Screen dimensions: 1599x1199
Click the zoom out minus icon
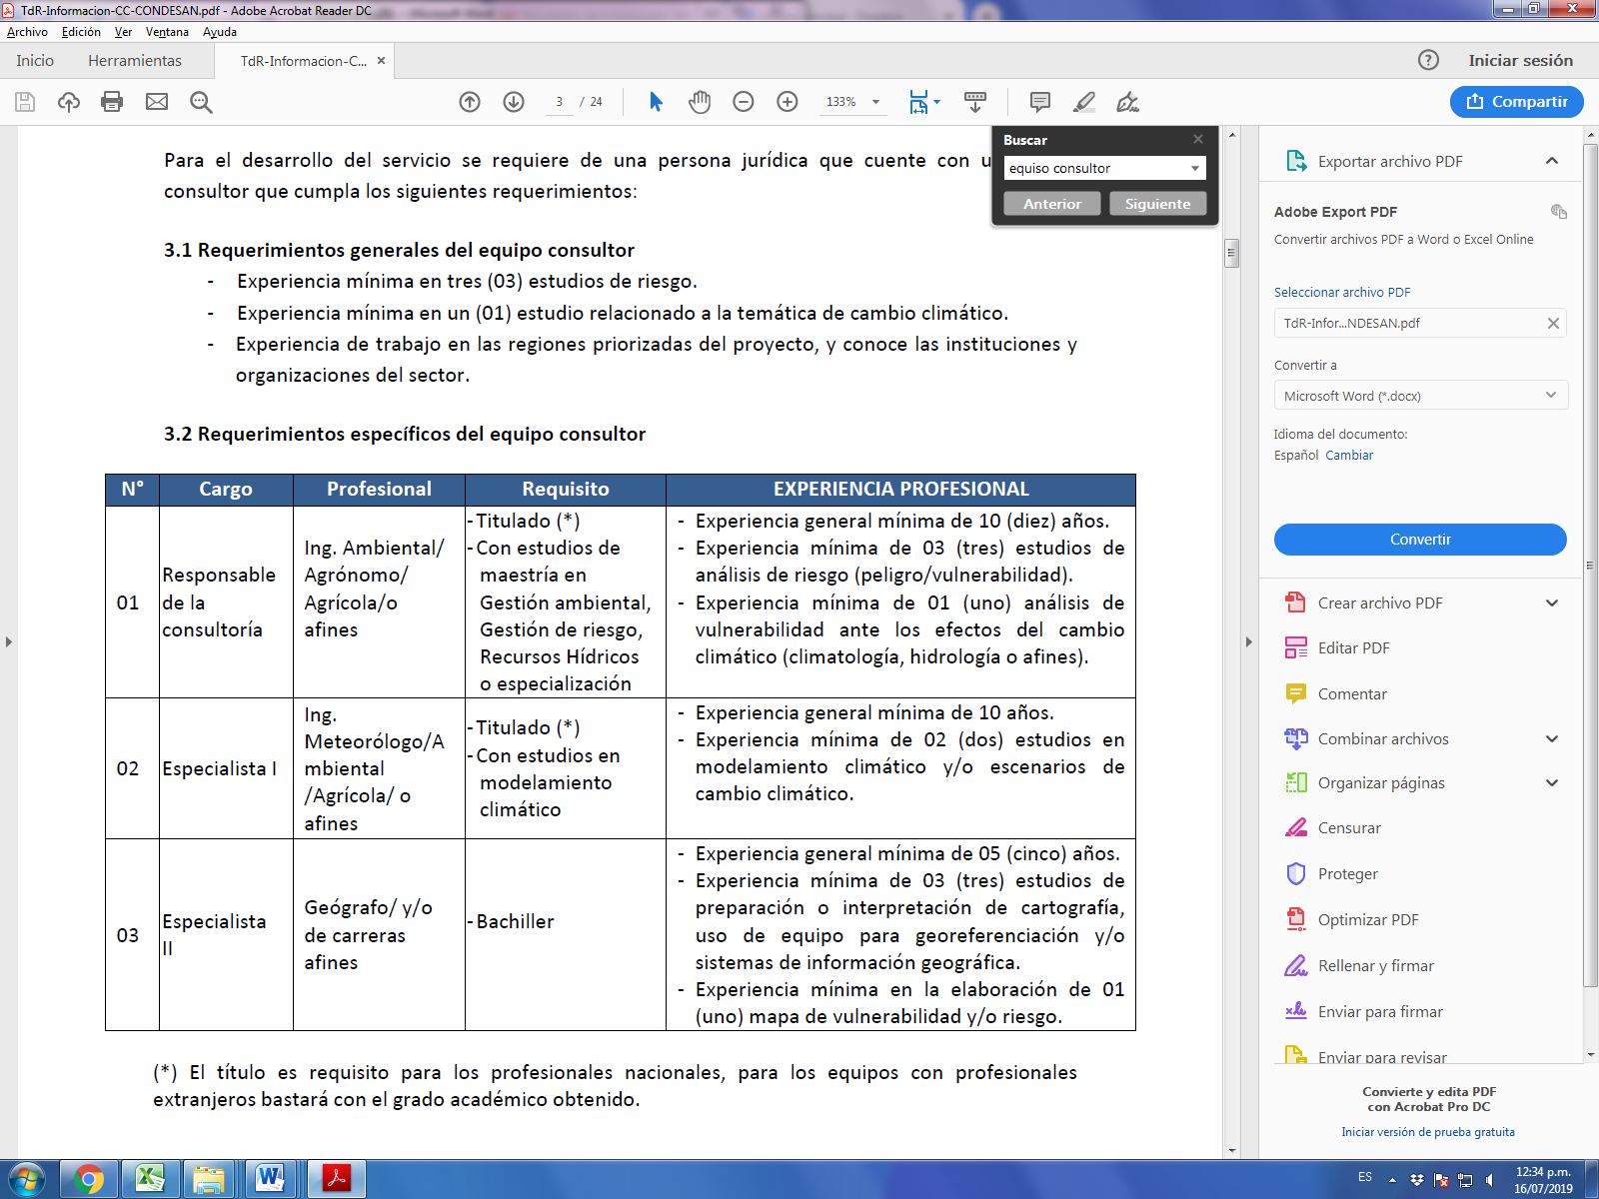point(744,102)
